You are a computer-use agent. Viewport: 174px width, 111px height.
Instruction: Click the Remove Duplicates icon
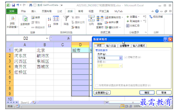(x=100, y=19)
